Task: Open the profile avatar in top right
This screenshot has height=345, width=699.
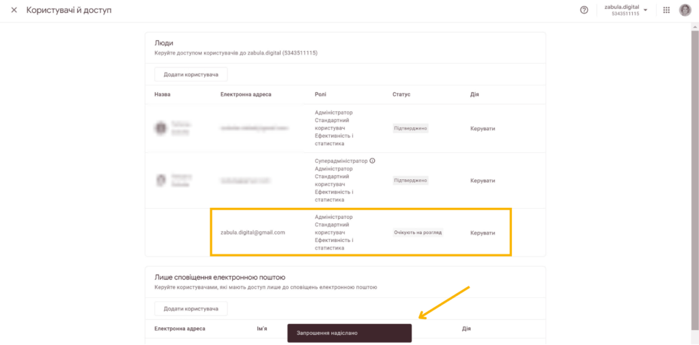Action: pyautogui.click(x=685, y=10)
